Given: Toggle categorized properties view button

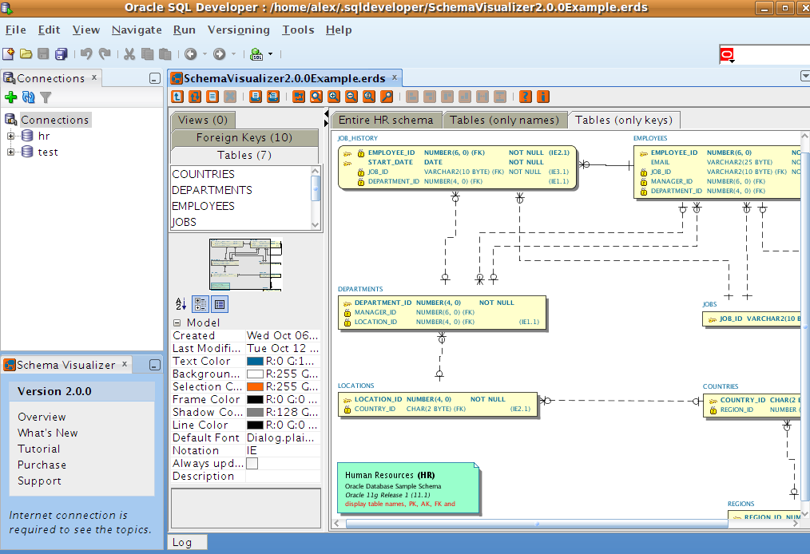Looking at the screenshot, I should tap(201, 304).
